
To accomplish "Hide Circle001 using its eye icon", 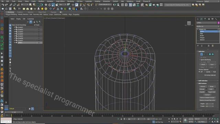I will pos(14,27).
